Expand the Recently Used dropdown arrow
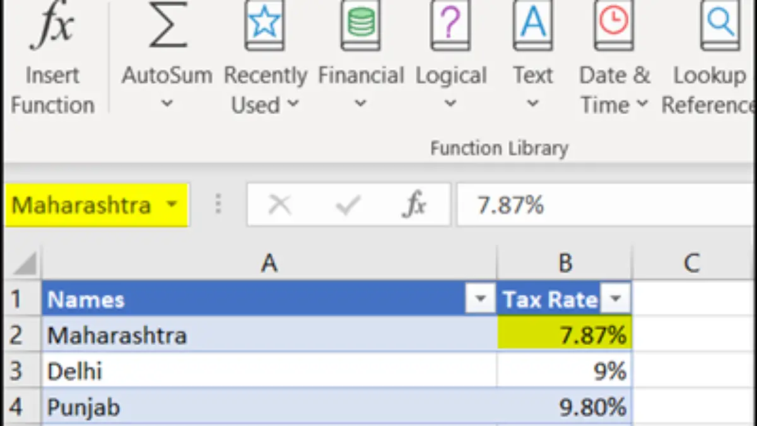757x426 pixels. [x=292, y=104]
